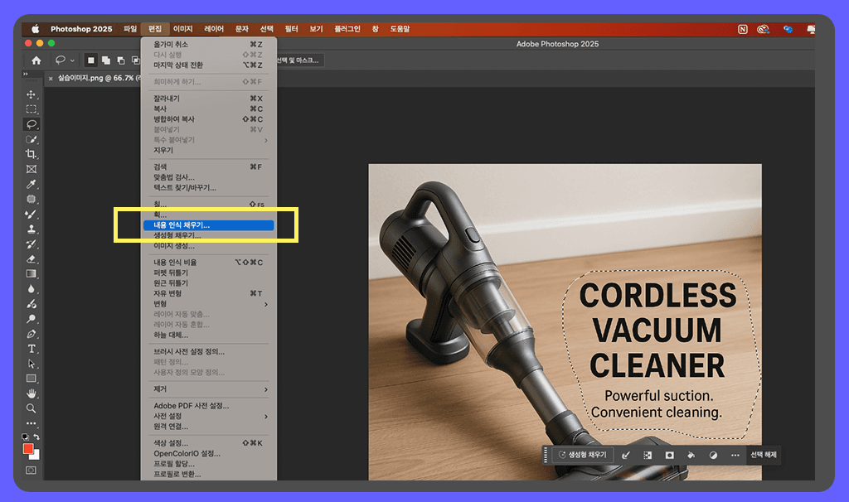
Task: Choose 생성형 채우기 in Edit menu
Action: pyautogui.click(x=211, y=236)
